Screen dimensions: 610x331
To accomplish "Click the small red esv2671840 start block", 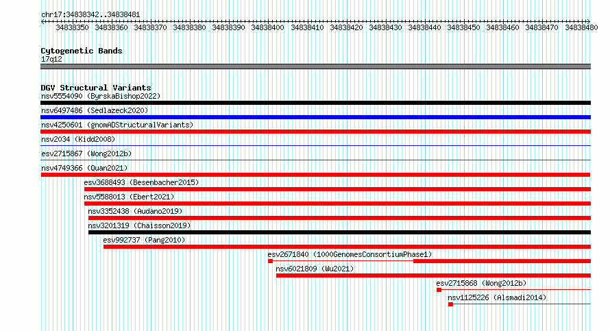I will click(270, 261).
